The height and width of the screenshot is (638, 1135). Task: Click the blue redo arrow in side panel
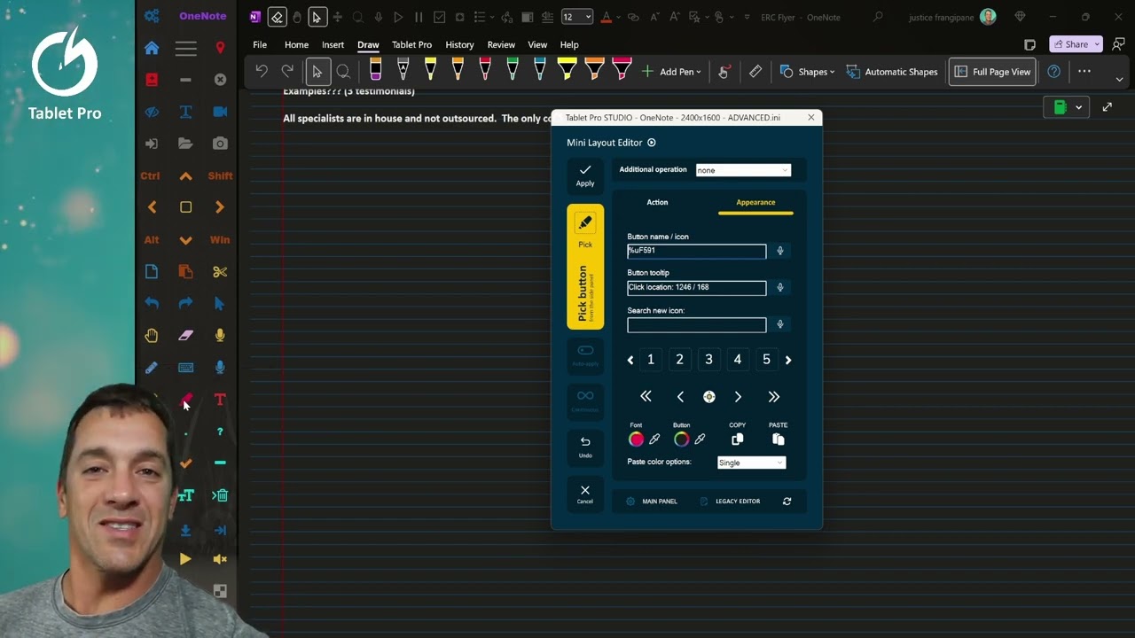pyautogui.click(x=185, y=303)
